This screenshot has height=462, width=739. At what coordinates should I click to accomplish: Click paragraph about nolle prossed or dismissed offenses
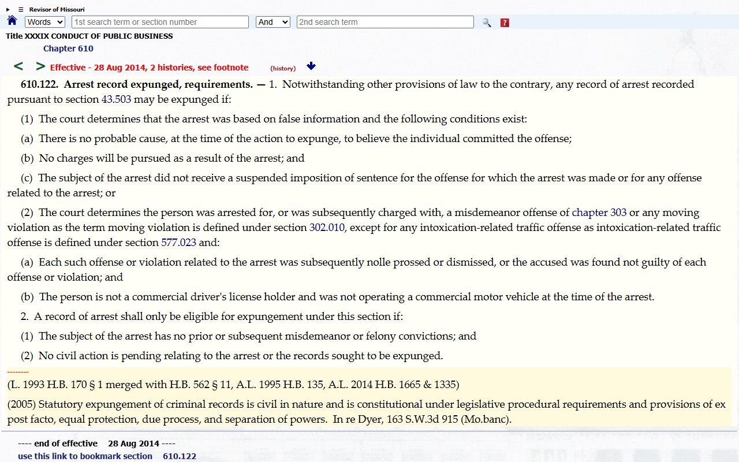pos(357,270)
